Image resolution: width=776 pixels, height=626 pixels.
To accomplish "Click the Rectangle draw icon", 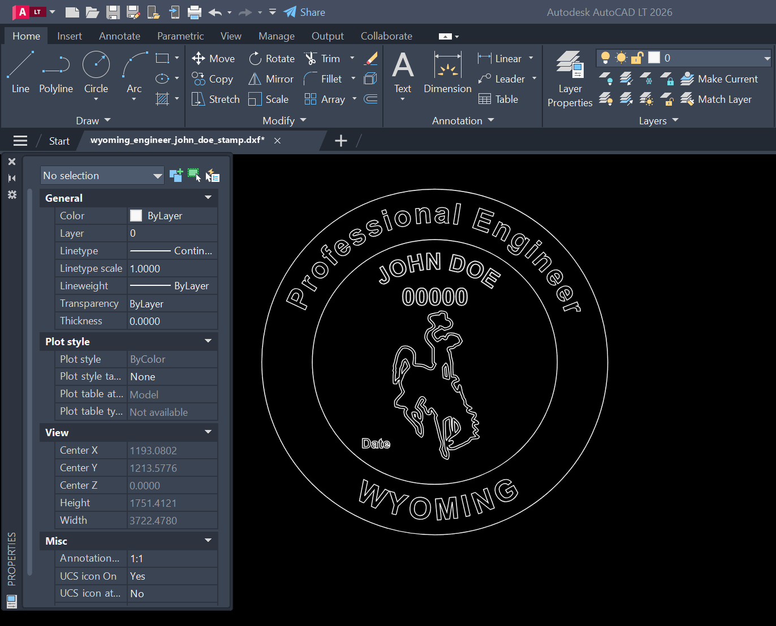I will pyautogui.click(x=162, y=58).
